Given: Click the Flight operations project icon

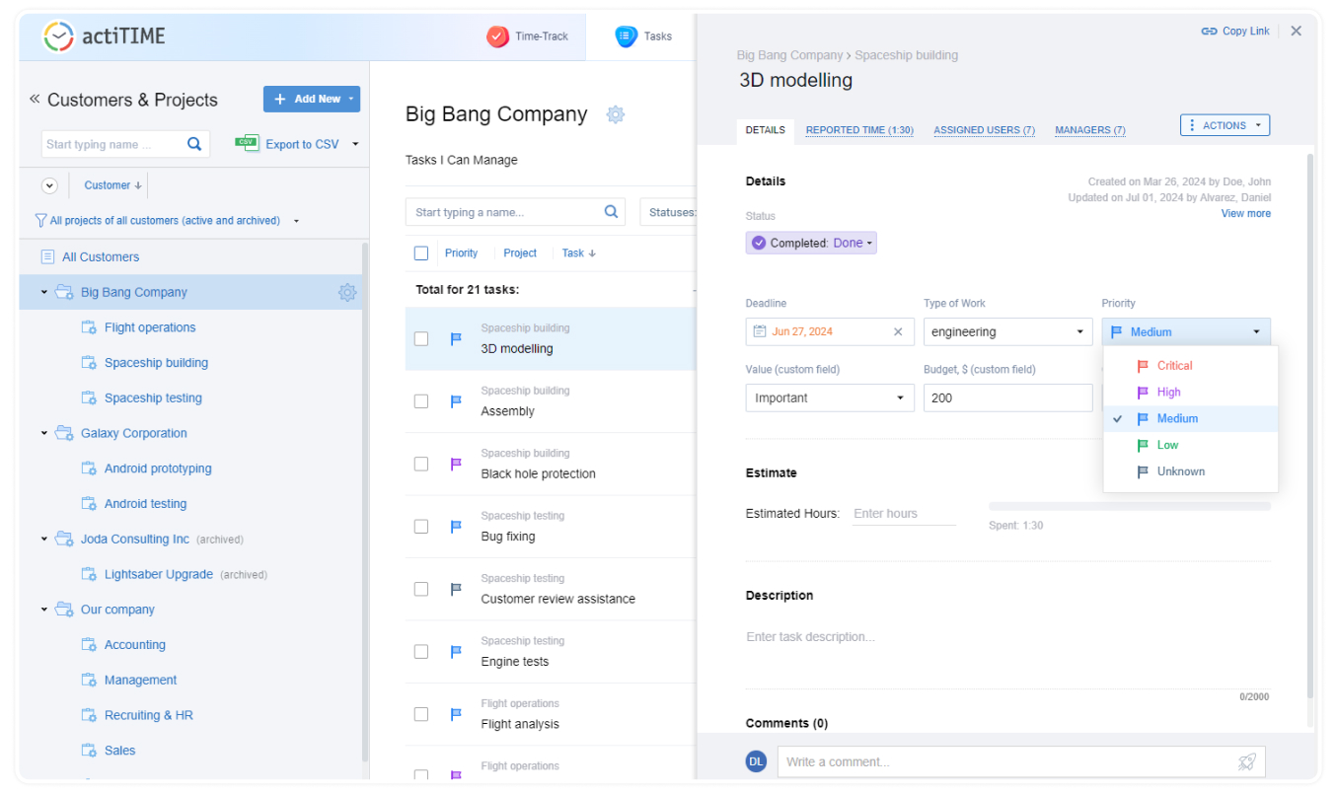Looking at the screenshot, I should click(x=89, y=327).
